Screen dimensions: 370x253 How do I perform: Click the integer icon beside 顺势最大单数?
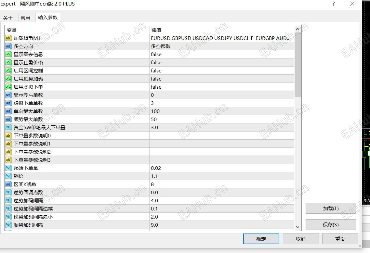tap(8, 119)
